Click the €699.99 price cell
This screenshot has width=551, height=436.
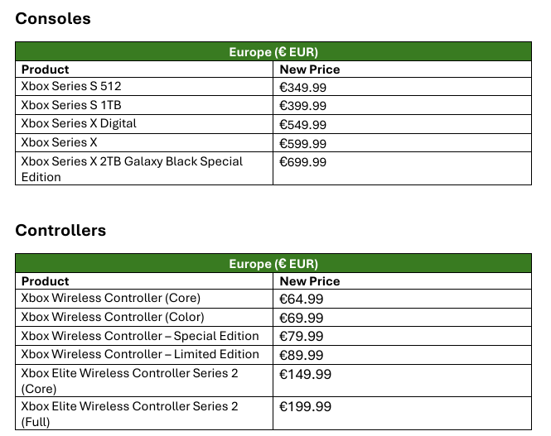[402, 169]
